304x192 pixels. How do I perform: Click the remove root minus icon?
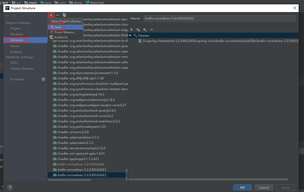click(x=151, y=29)
